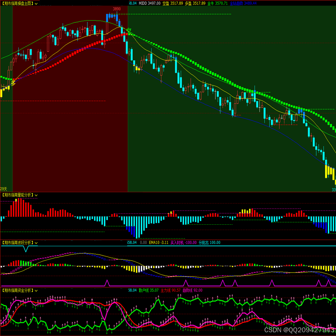
Task: Click the EMA10 -3.11 readout
Action: coord(159,243)
